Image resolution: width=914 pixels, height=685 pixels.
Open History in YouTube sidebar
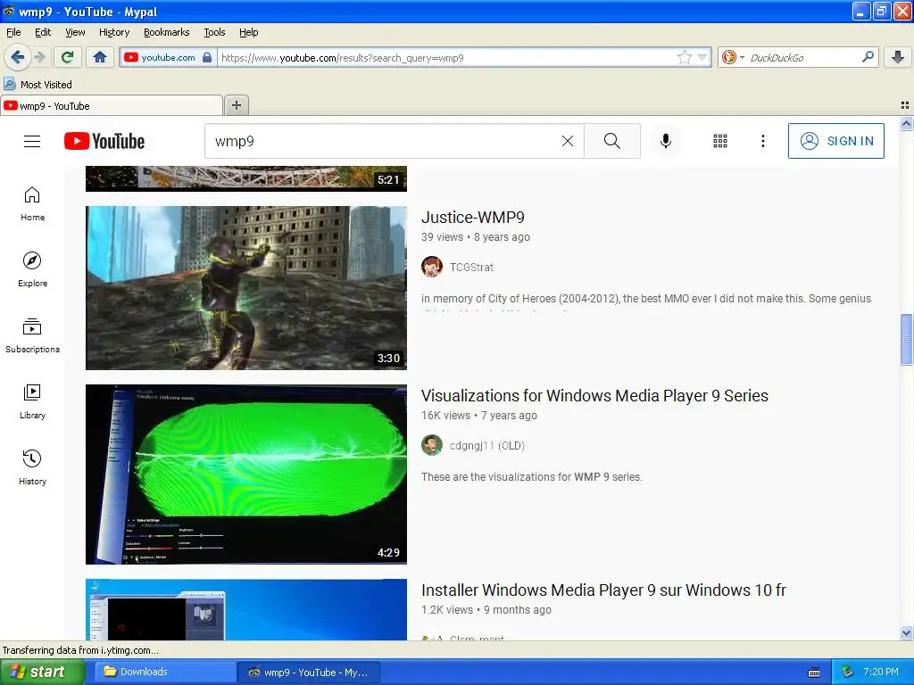[x=32, y=467]
